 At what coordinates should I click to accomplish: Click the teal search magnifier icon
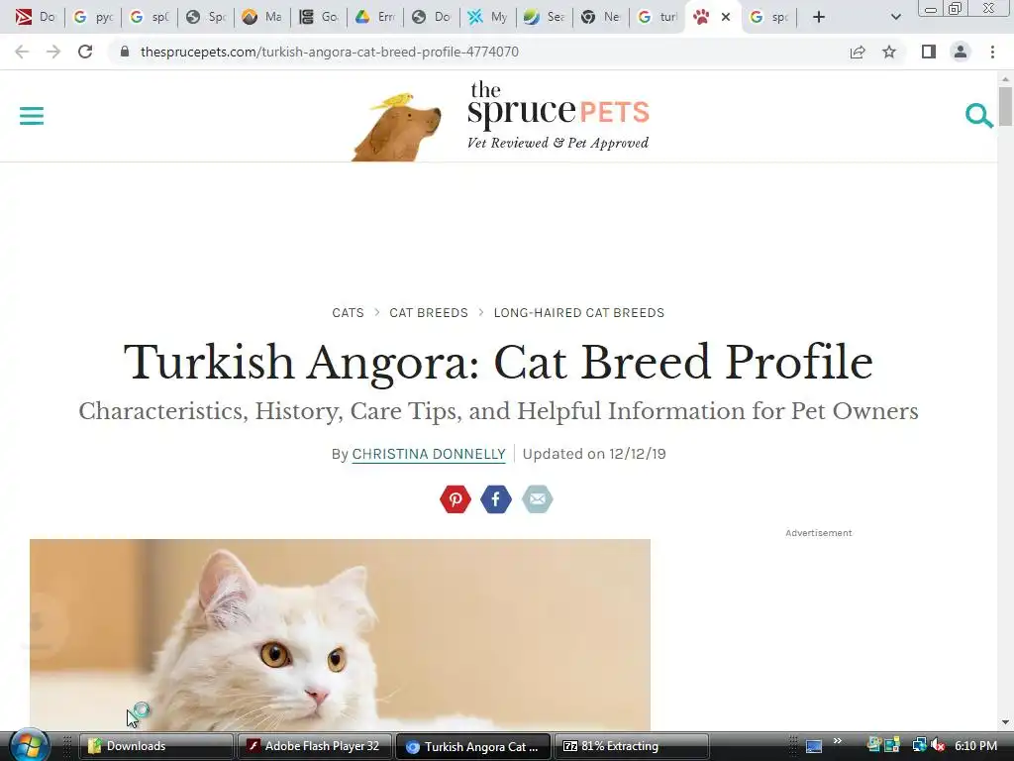point(978,116)
